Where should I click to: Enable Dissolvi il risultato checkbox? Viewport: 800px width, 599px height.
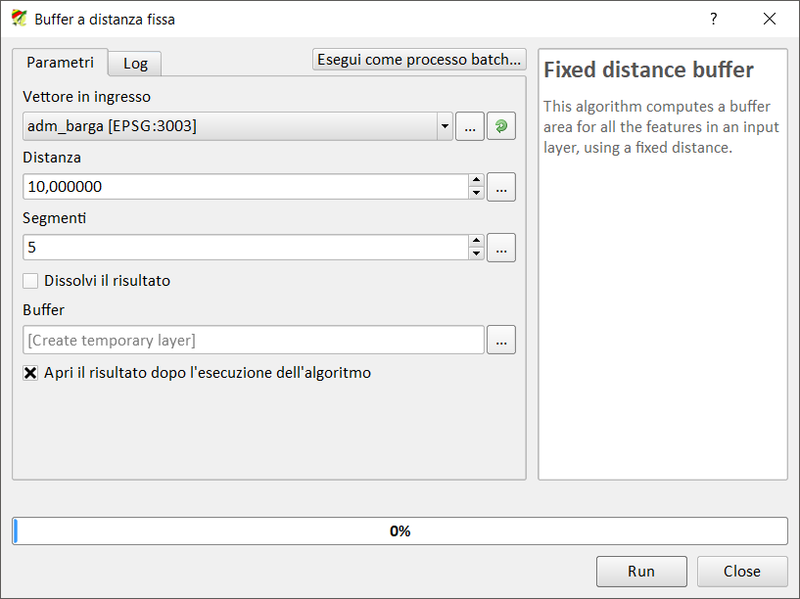point(30,281)
